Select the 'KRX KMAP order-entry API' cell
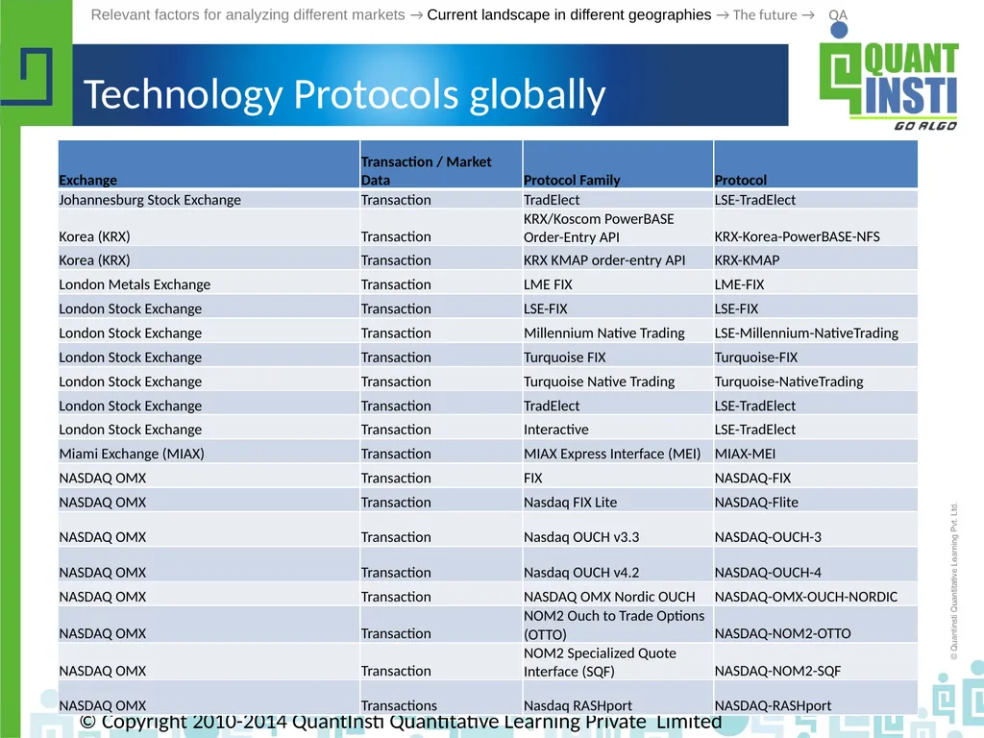This screenshot has width=984, height=738. (618, 259)
